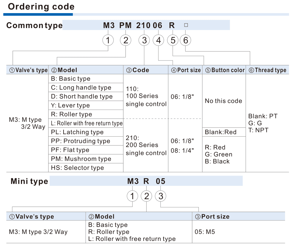Click '06: 1/8"' in the 110 series row
Image resolution: width=294 pixels, height=246 pixels.
pyautogui.click(x=182, y=97)
